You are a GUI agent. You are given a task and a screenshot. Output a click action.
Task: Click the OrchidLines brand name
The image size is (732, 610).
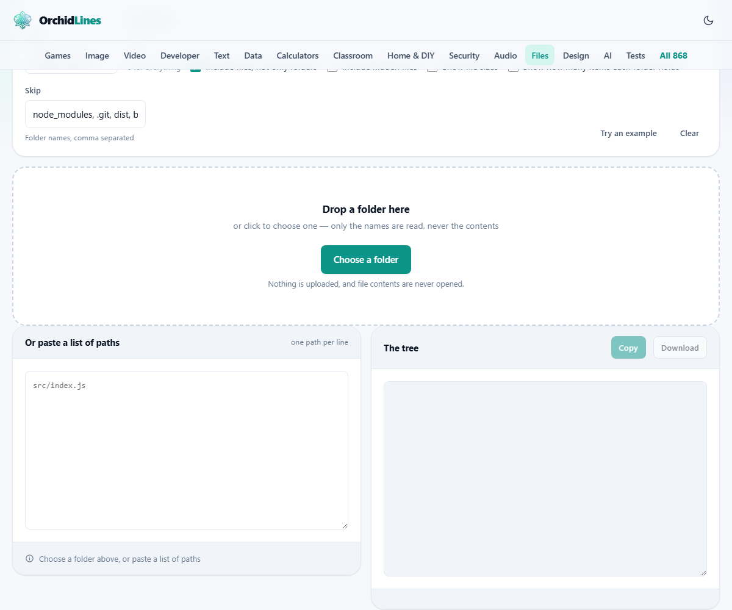click(x=70, y=20)
